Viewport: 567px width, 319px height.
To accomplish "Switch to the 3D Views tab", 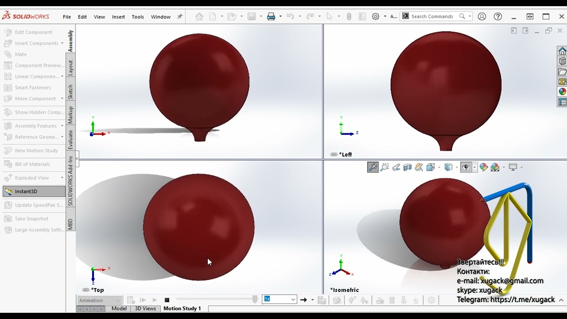I will 145,308.
